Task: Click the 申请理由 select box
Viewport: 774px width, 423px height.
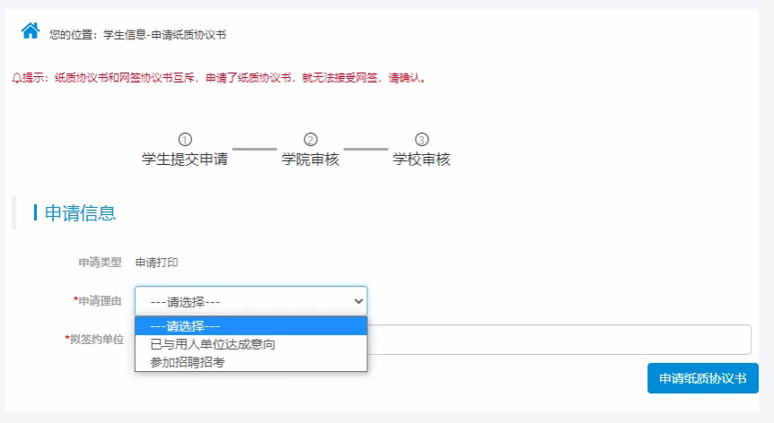Action: pos(242,301)
